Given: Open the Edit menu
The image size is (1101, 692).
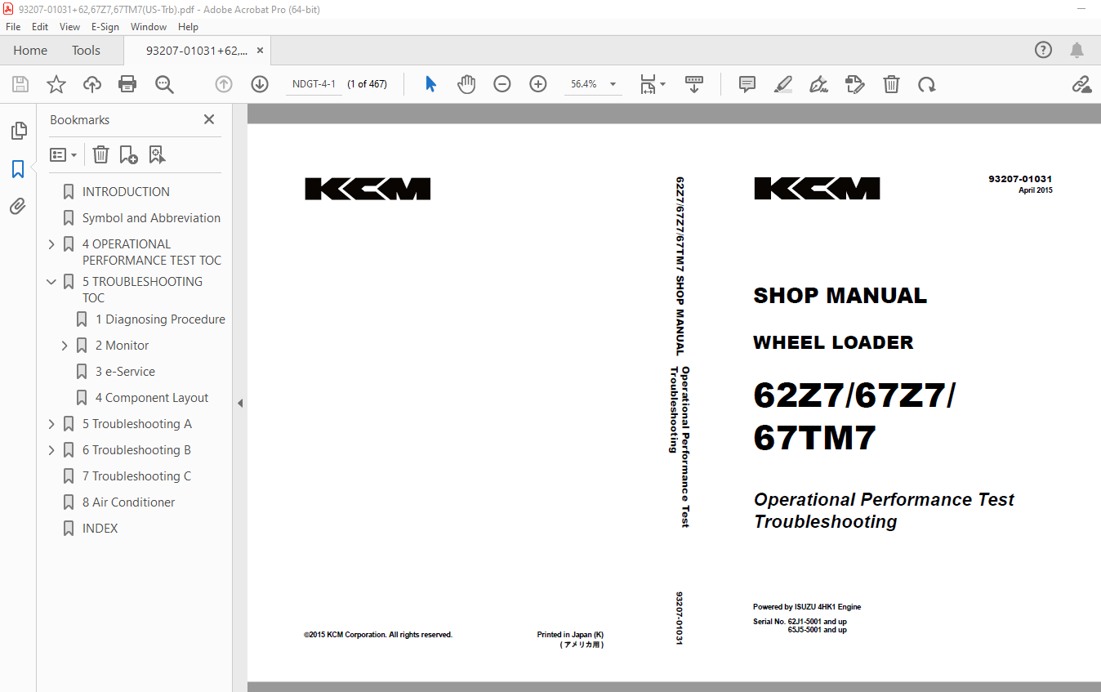Looking at the screenshot, I should 40,27.
